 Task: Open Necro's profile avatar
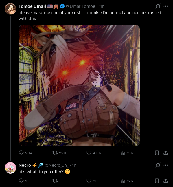click(x=10, y=168)
